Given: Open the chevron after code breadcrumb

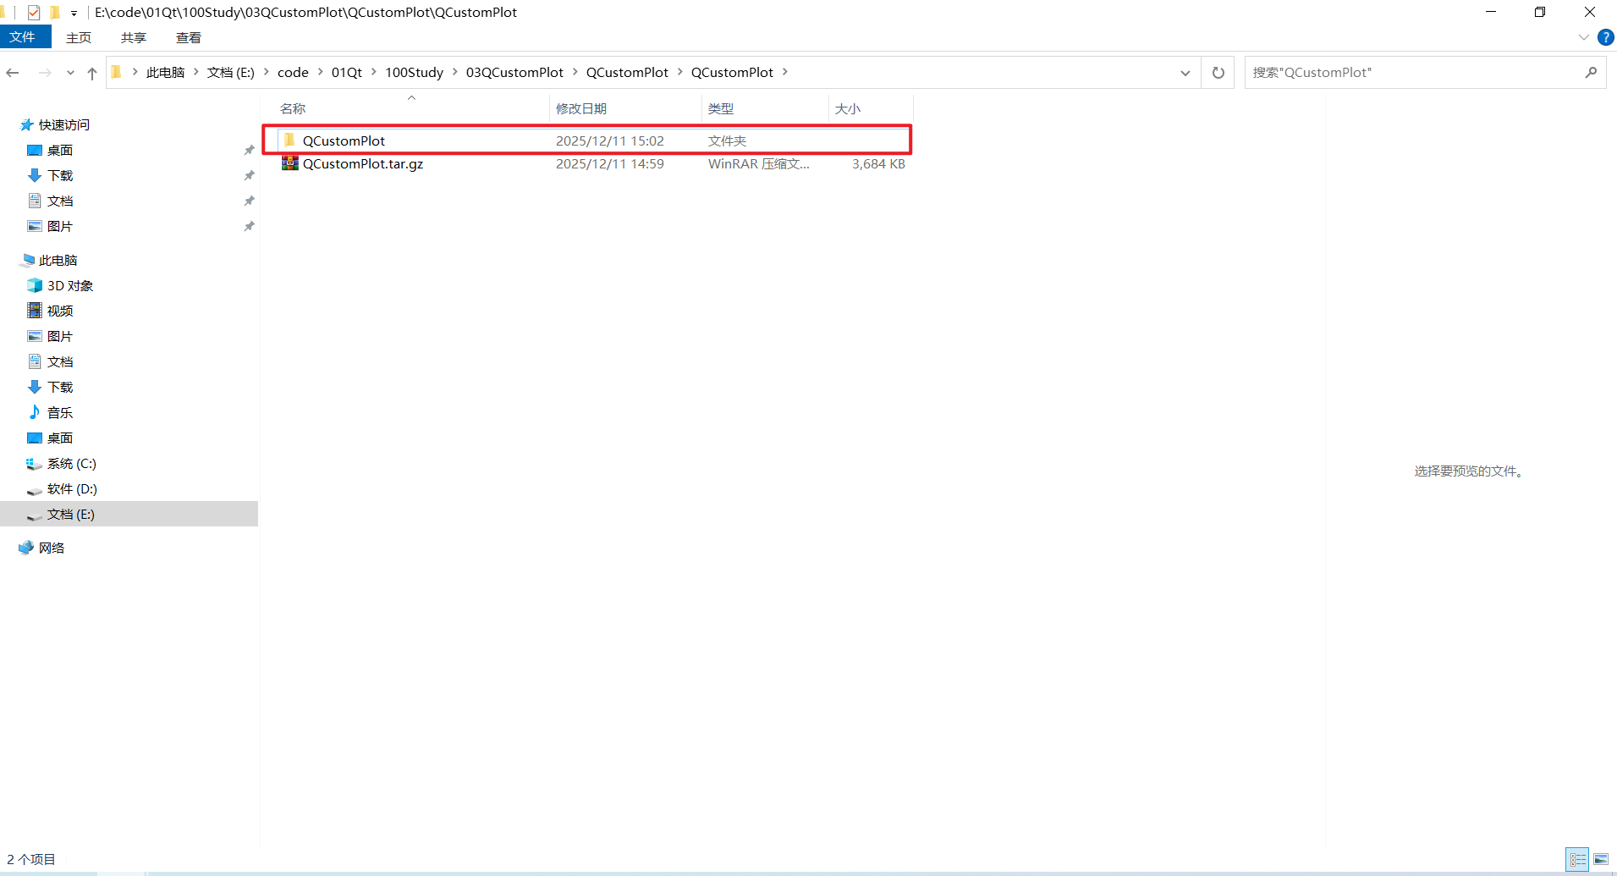Looking at the screenshot, I should (x=321, y=72).
